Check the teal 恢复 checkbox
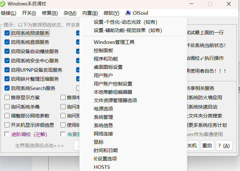This screenshot has height=171, width=240. click(x=63, y=134)
